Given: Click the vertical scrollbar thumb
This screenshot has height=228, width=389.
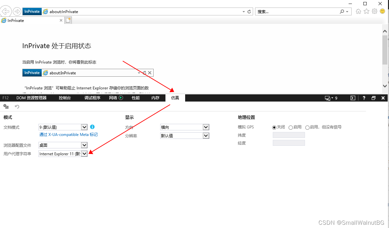Looking at the screenshot, I should [385, 49].
